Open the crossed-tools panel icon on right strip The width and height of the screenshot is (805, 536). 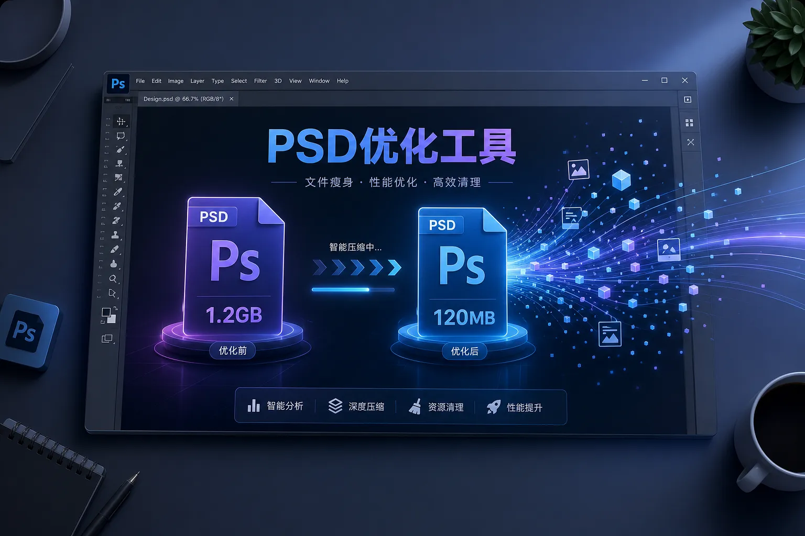click(x=690, y=142)
